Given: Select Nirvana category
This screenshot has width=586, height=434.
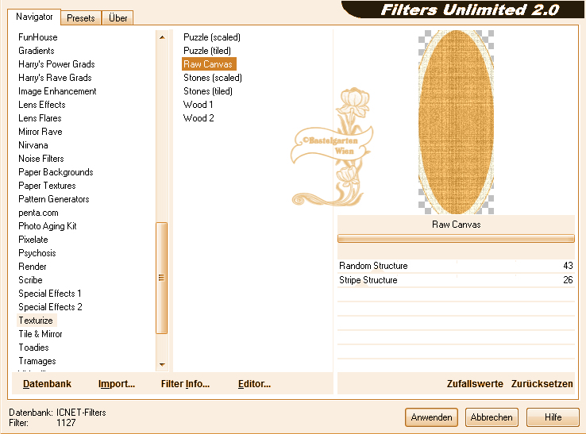Looking at the screenshot, I should point(33,145).
